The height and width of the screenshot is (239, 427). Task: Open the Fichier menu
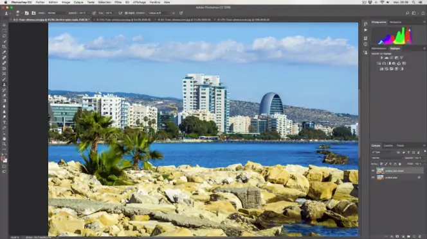coord(40,2)
